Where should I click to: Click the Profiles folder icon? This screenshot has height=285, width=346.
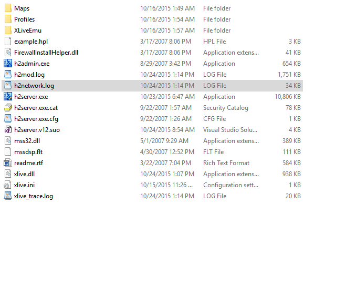pyautogui.click(x=8, y=19)
